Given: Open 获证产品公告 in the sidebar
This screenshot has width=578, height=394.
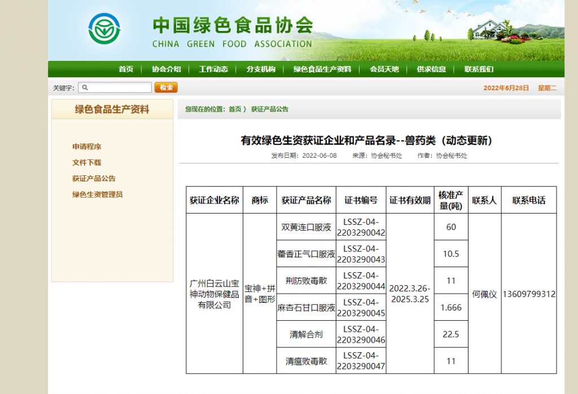Looking at the screenshot, I should click(94, 179).
